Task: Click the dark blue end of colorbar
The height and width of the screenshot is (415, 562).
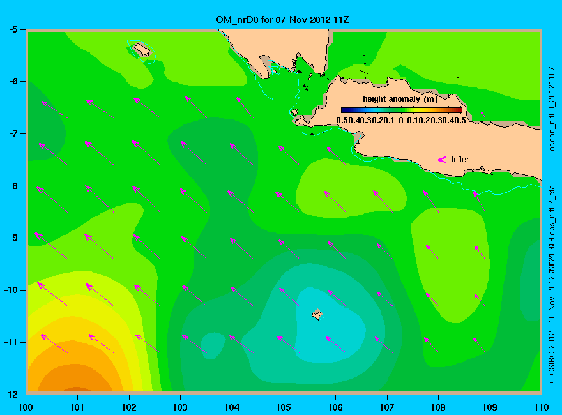Action: (x=344, y=110)
